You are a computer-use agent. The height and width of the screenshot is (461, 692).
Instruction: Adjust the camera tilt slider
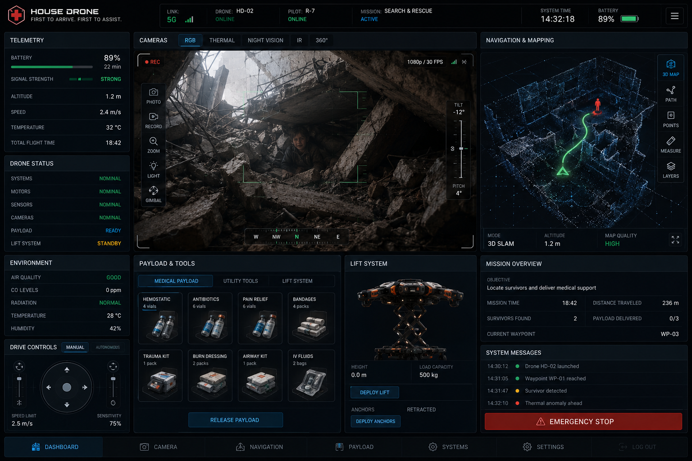(461, 149)
